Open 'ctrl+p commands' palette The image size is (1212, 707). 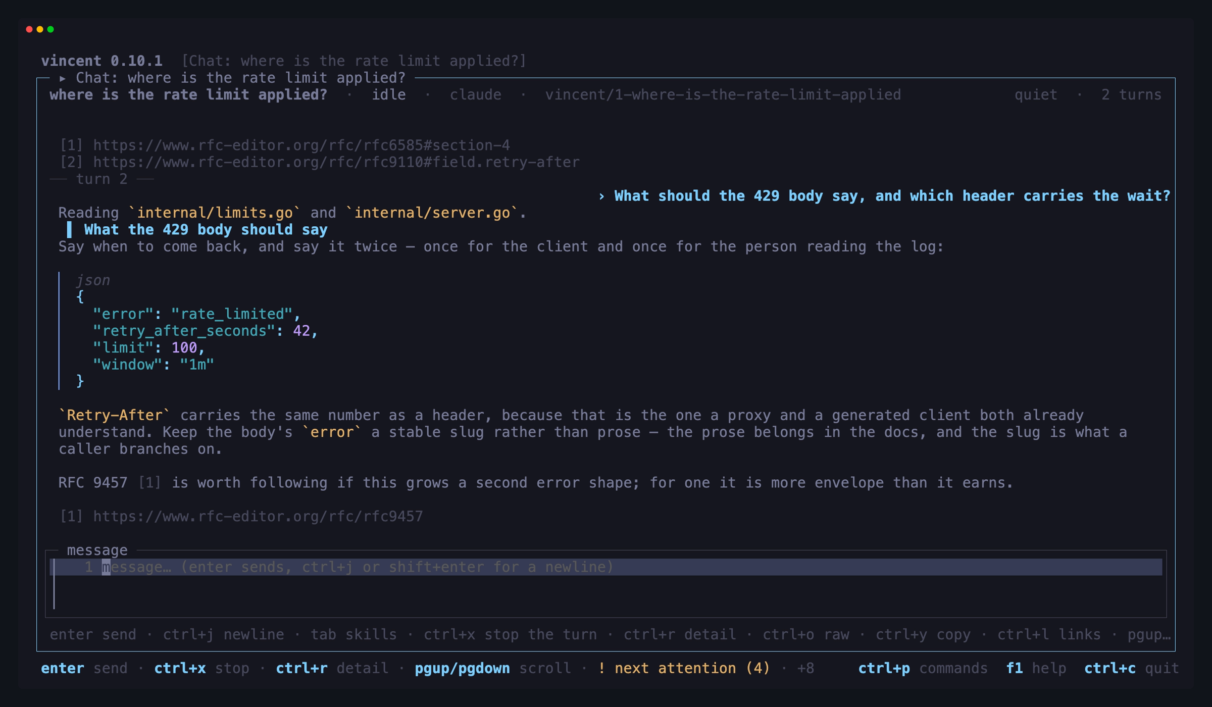pyautogui.click(x=923, y=668)
